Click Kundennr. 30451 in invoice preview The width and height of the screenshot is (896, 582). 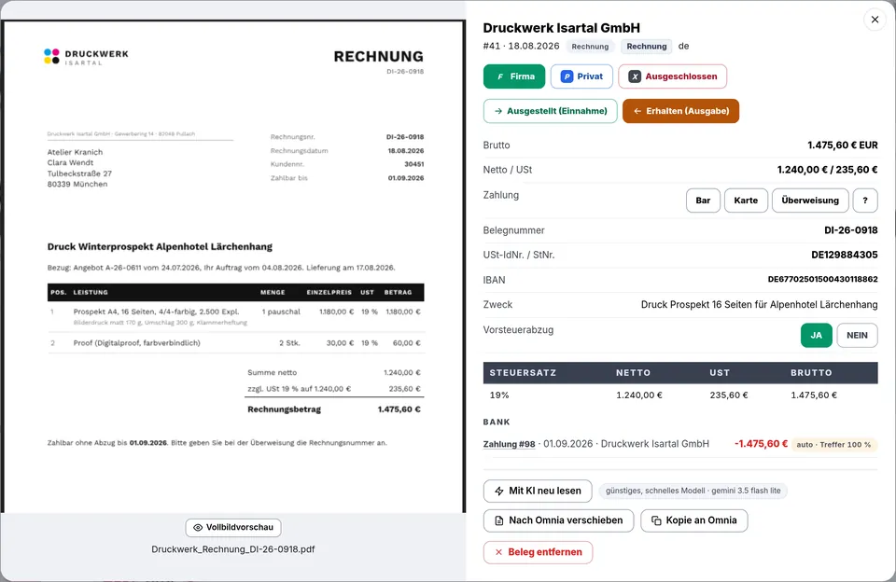[347, 164]
